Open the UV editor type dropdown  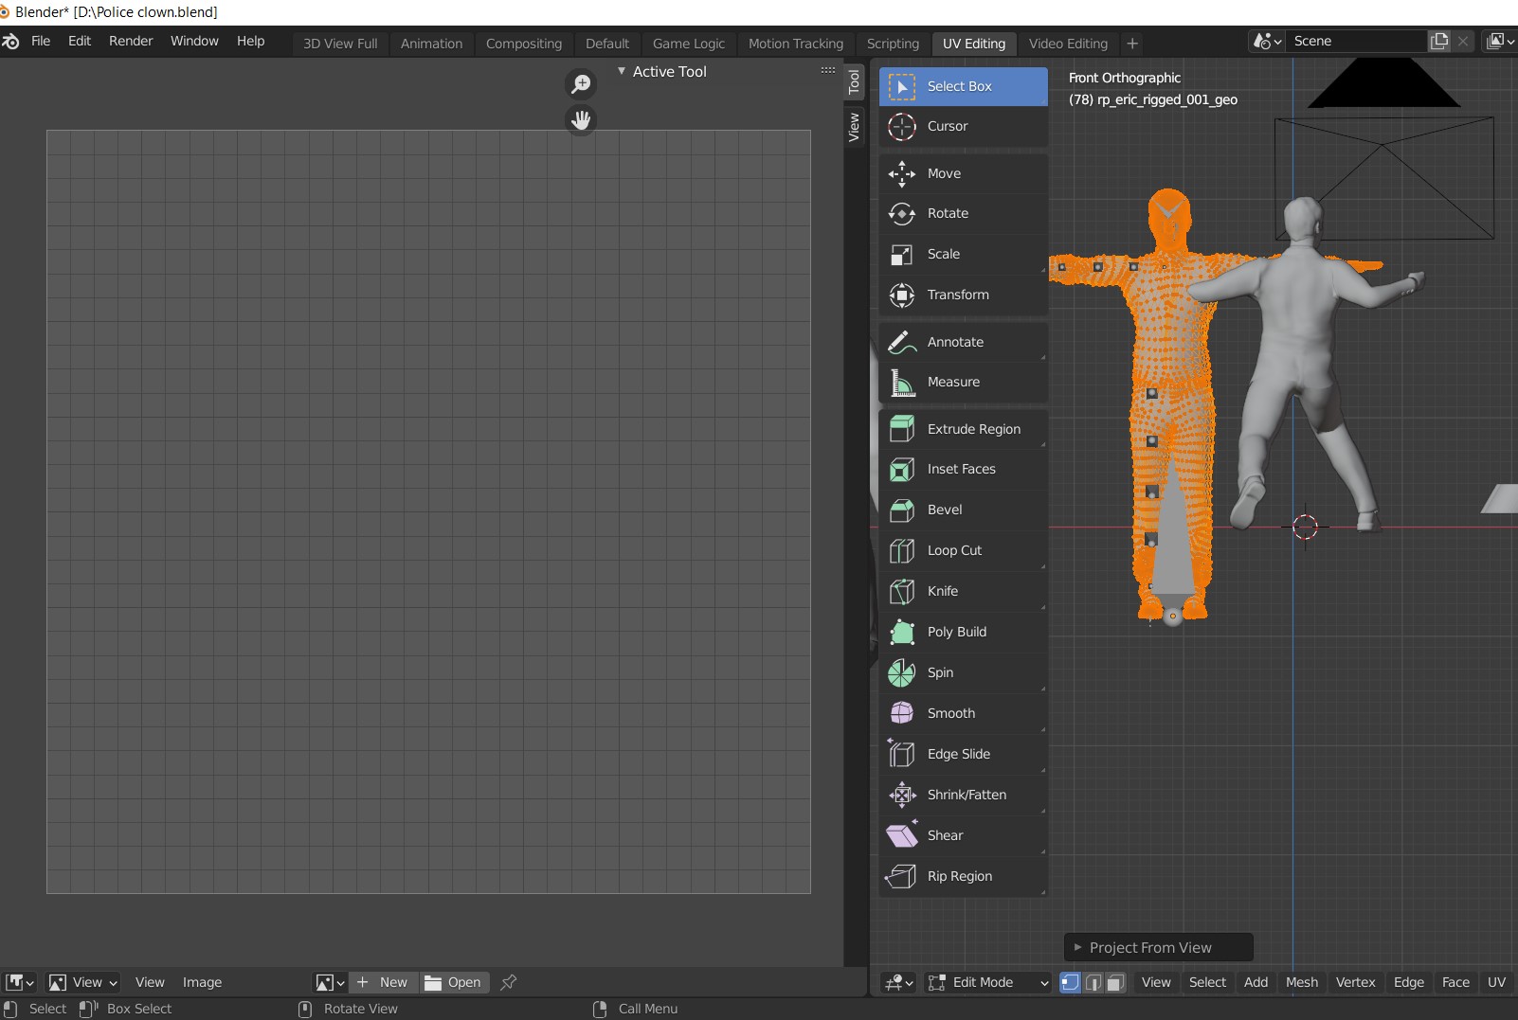[x=20, y=982]
